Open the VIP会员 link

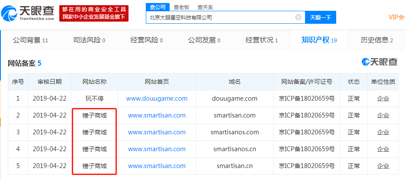[397, 17]
